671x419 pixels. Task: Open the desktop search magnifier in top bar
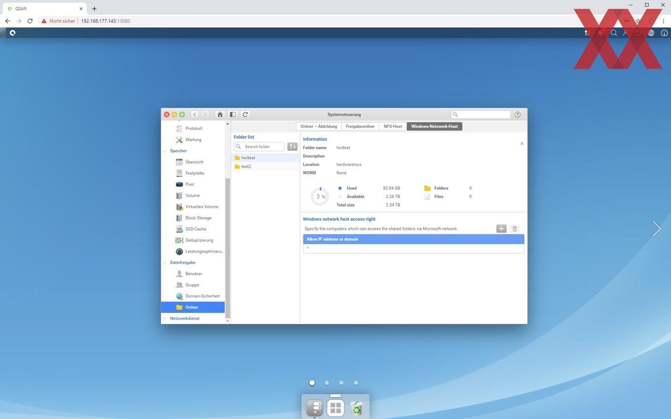[614, 33]
